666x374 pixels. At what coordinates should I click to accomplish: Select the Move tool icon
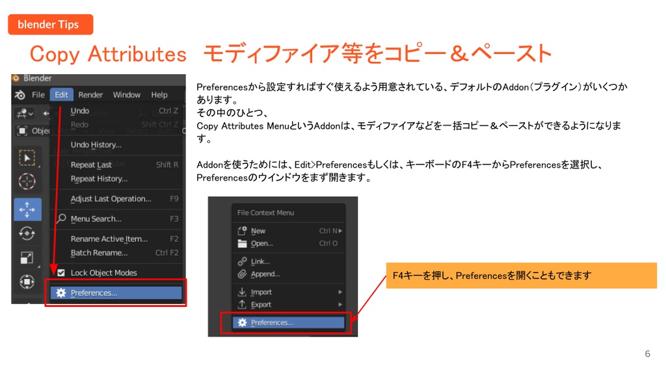click(27, 209)
